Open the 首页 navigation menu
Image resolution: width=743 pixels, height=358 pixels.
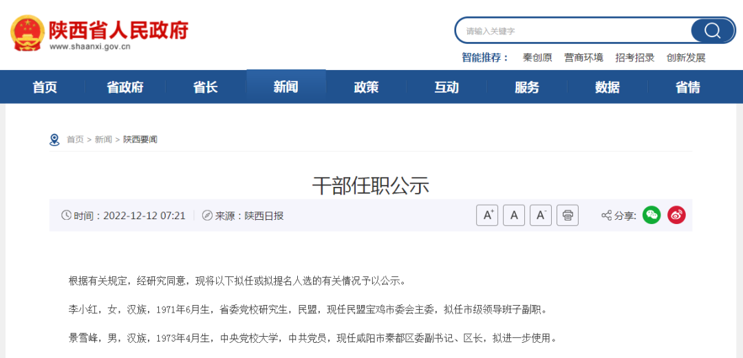(x=45, y=87)
